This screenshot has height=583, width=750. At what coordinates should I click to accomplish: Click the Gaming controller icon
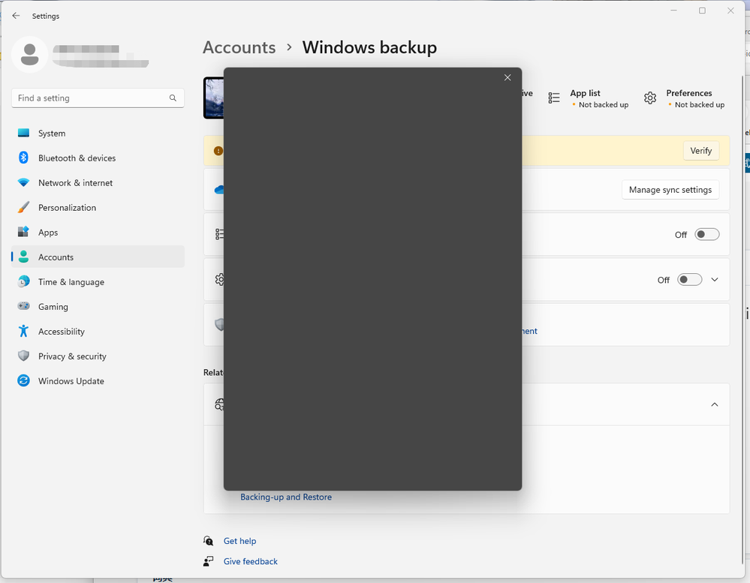[23, 306]
